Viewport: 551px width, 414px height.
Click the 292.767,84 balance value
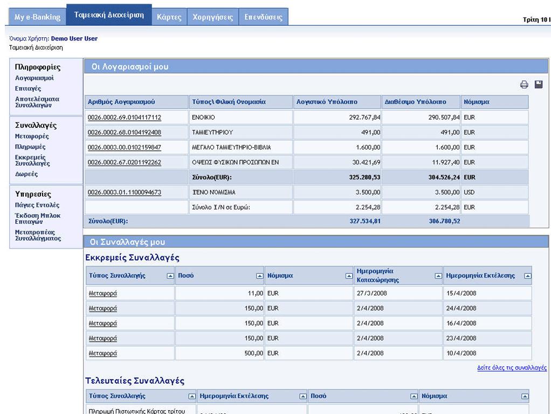tap(364, 118)
